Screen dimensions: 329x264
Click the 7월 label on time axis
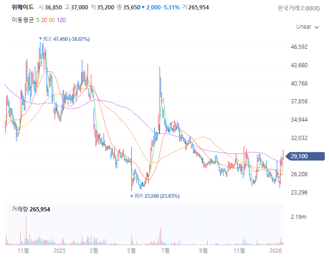tap(165, 251)
